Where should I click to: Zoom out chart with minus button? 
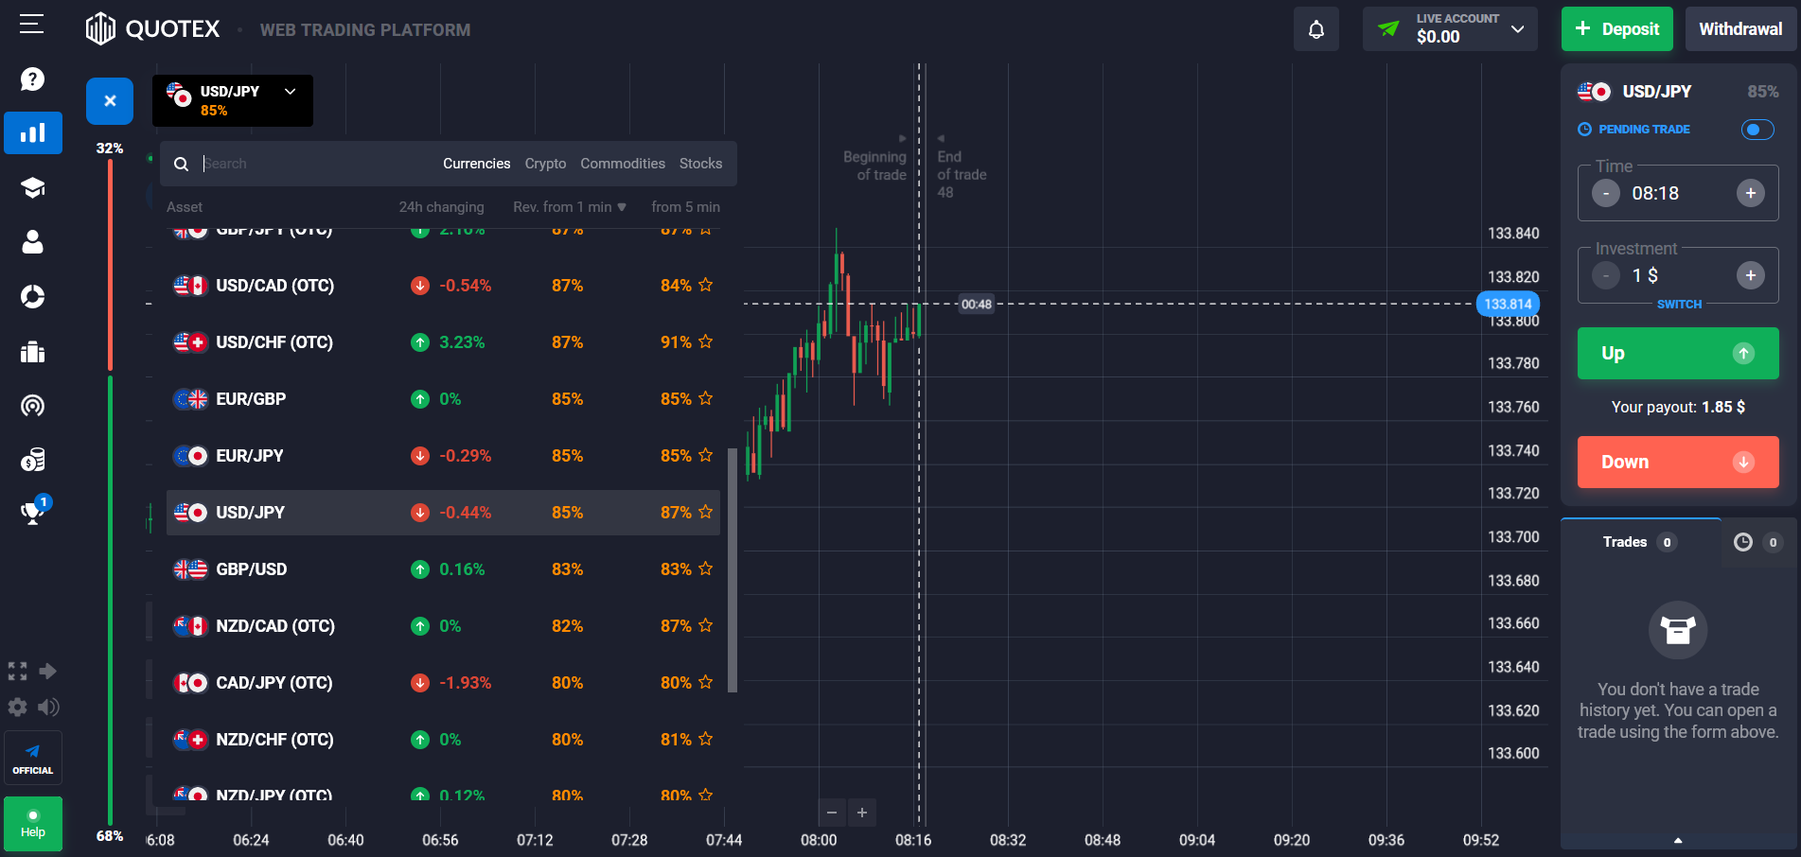coord(832,813)
